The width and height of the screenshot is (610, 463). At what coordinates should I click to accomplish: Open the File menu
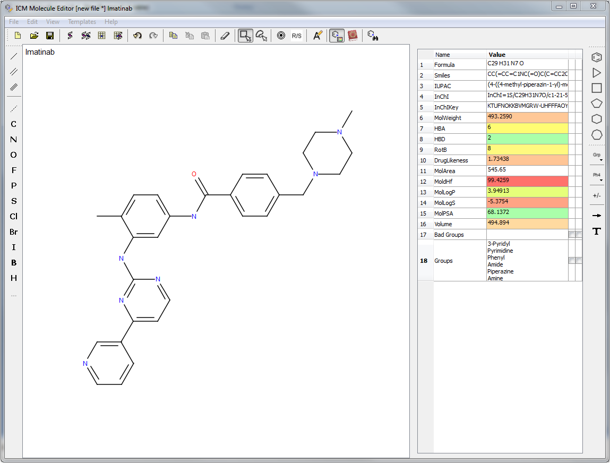[x=14, y=22]
